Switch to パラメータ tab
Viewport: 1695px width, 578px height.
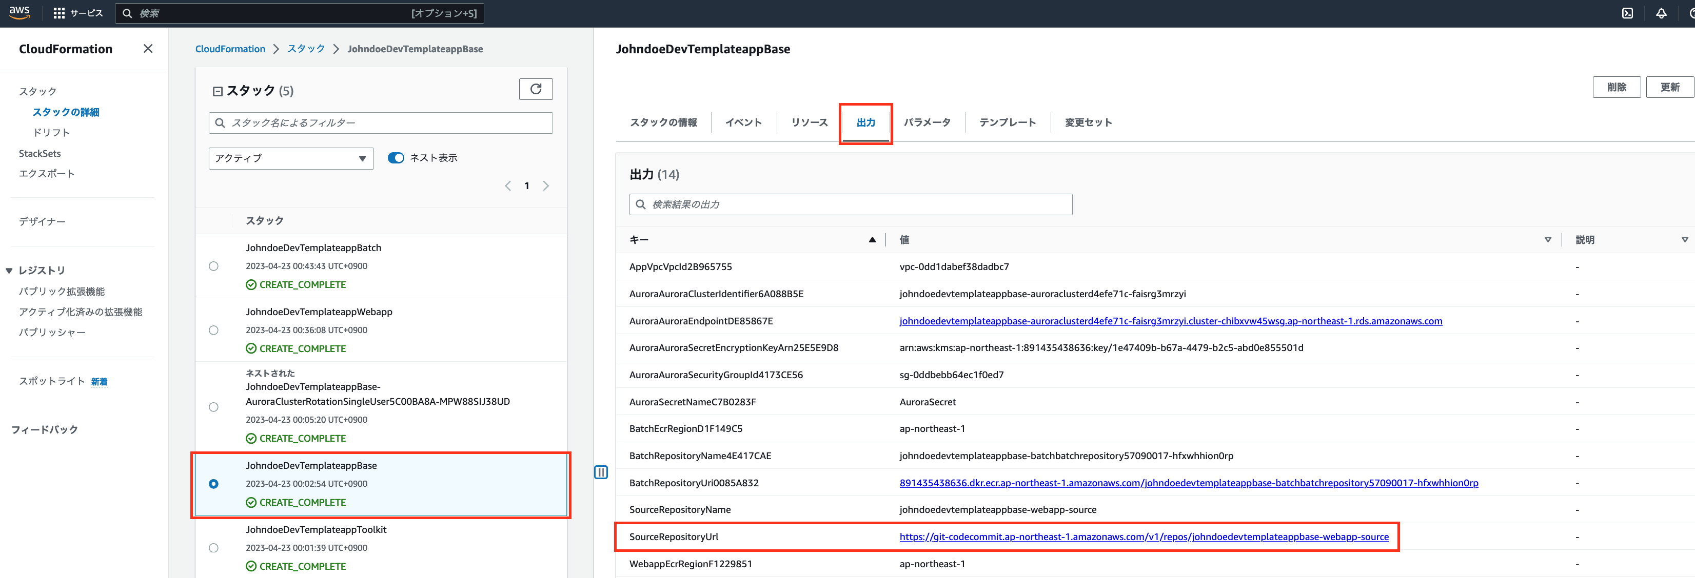pos(927,122)
